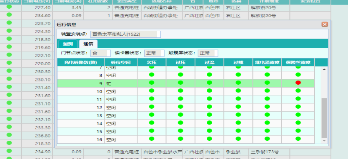Click the scroll-up arrow of the dialog table
Image resolution: width=348 pixels, height=159 pixels.
324,69
